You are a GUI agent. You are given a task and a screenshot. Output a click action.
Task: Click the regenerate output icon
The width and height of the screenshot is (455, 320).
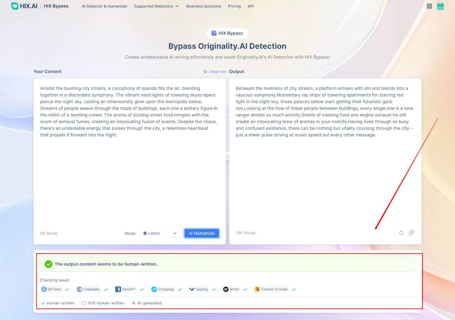401,233
